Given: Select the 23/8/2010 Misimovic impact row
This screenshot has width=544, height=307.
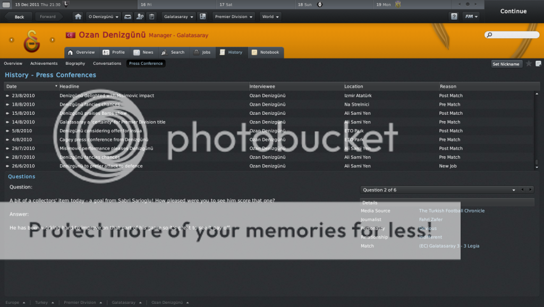Looking at the screenshot, I should [x=269, y=96].
